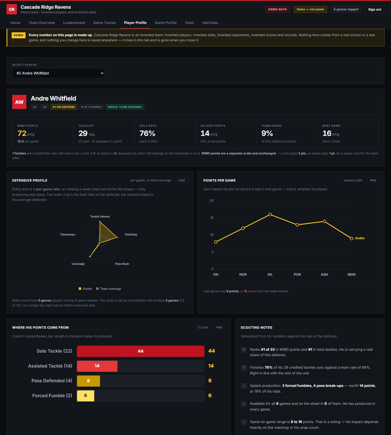Click the red CR team logo
The height and width of the screenshot is (435, 391).
12,9
